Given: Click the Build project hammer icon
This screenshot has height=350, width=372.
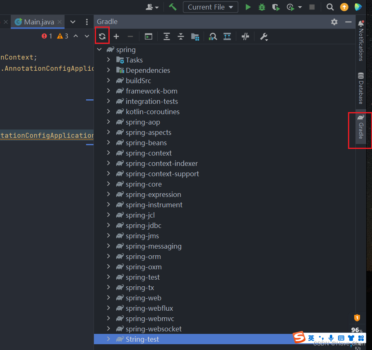Looking at the screenshot, I should click(x=173, y=7).
